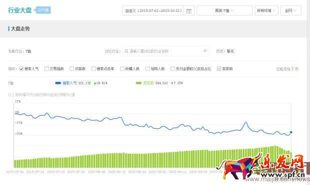Screen dimensions: 310x185
Task: Click the -33% y-axis label
Action: 18,134
